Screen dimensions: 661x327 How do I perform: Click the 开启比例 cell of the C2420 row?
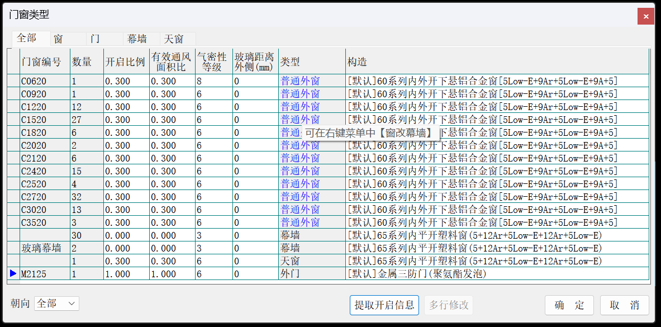(126, 171)
